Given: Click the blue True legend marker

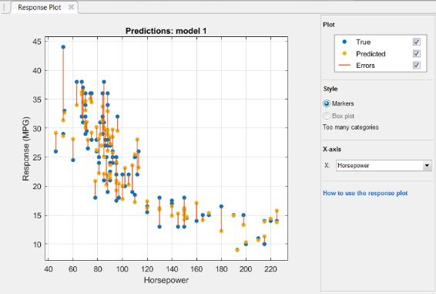Looking at the screenshot, I should [344, 42].
